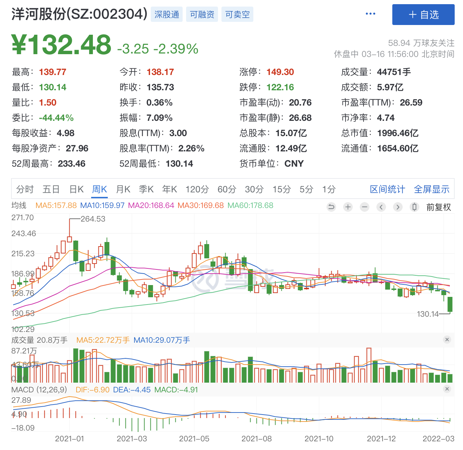Click the 均线 indicator label
463x450 pixels.
19,205
